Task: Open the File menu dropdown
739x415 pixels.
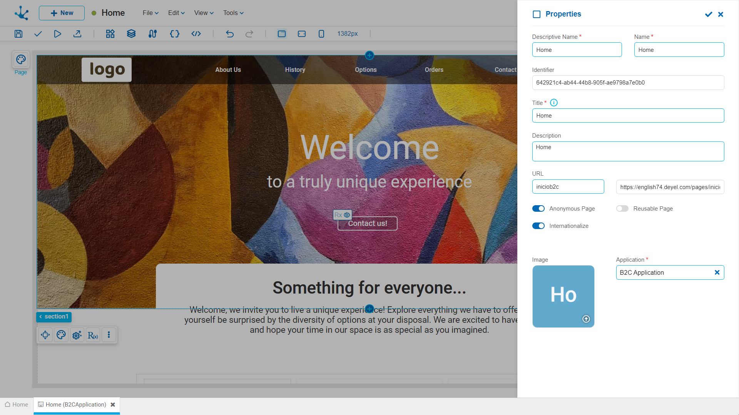Action: [x=150, y=13]
